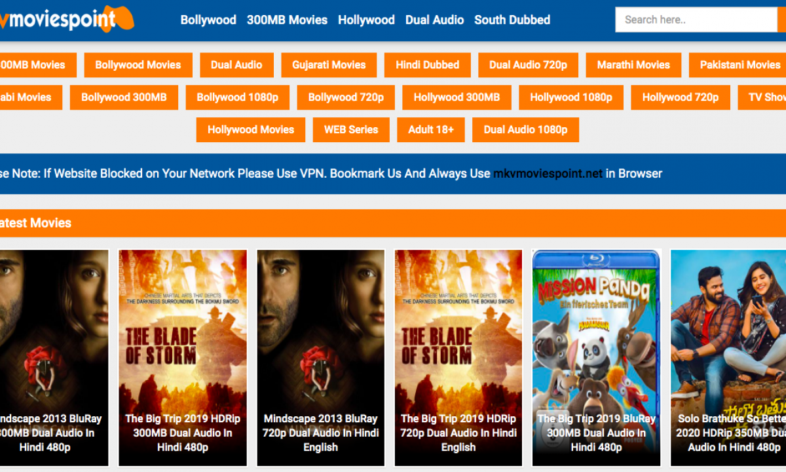Open Hollywood in the top navigation bar
Image resolution: width=786 pixels, height=472 pixels.
click(366, 20)
